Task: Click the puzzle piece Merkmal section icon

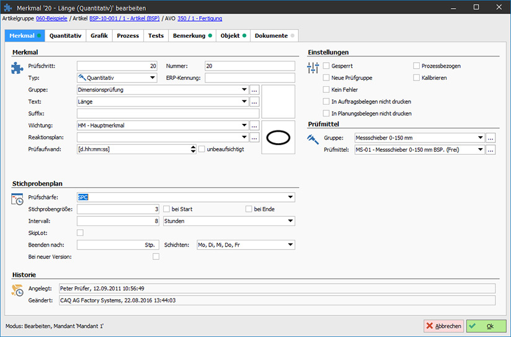Action: point(17,68)
